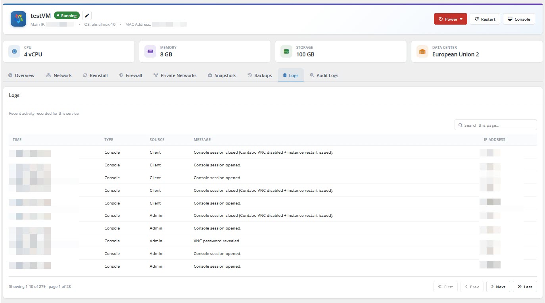The width and height of the screenshot is (545, 303).
Task: Click 'OS: almalinux-10' text
Action: 100,24
